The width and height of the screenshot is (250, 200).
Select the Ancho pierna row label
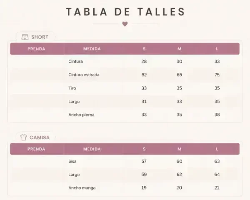tap(82, 115)
